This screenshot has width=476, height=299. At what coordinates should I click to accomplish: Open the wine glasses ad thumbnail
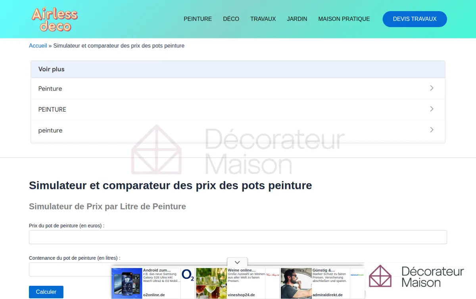tap(211, 283)
